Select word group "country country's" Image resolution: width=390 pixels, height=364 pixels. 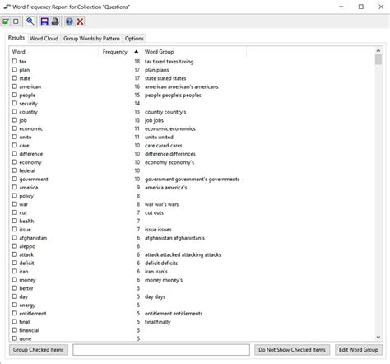[165, 112]
